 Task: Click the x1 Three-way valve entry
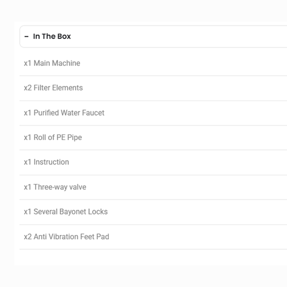[55, 187]
